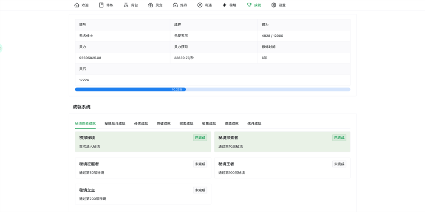The image size is (425, 212).
Task: Select the 突破成就 tab
Action: 164,124
